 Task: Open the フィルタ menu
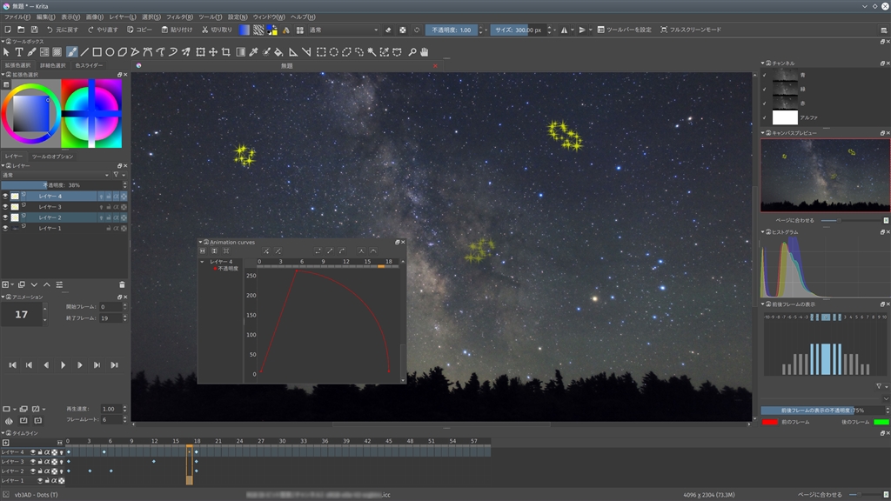click(x=179, y=17)
